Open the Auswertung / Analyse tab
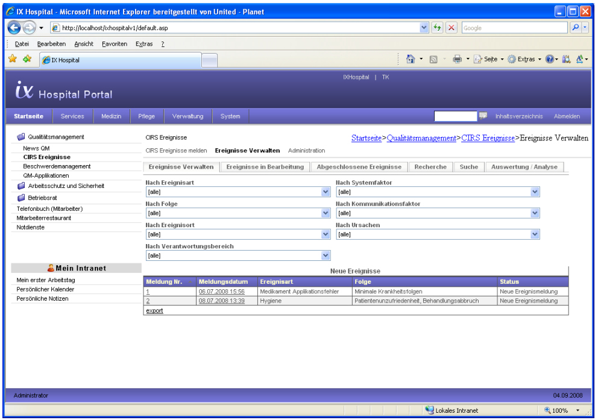The image size is (595, 420). (x=524, y=167)
